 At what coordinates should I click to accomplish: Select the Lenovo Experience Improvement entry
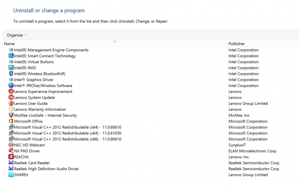(43, 91)
